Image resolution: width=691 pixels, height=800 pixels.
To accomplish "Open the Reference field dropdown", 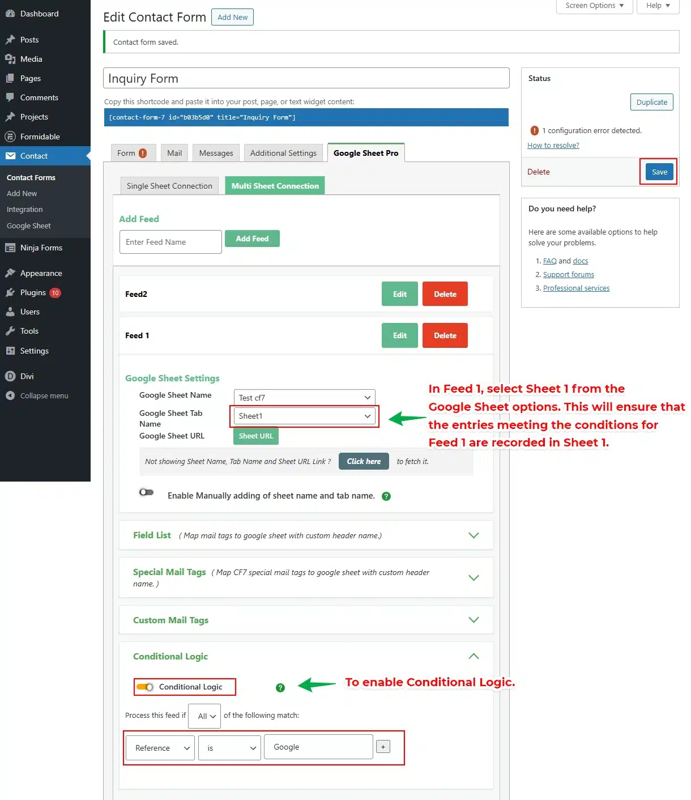I will point(160,748).
